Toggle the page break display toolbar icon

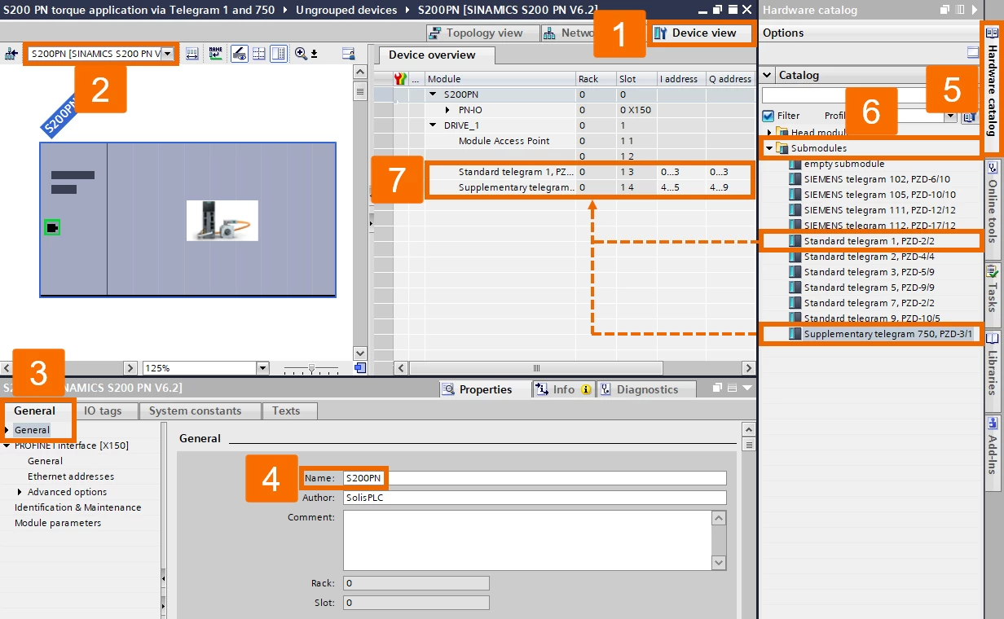[259, 54]
